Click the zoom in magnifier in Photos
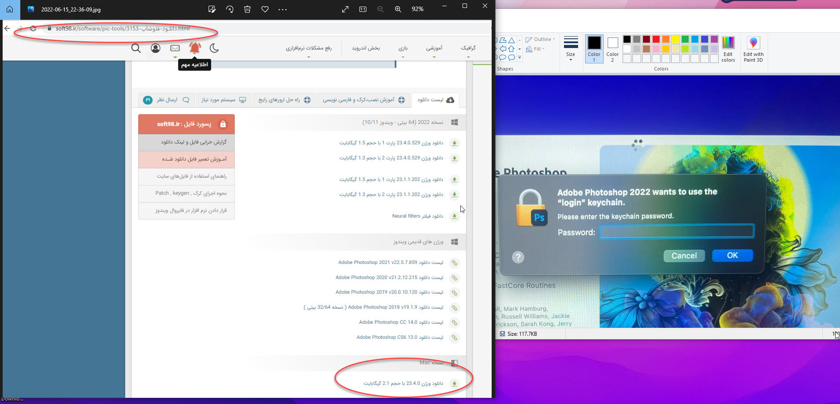The width and height of the screenshot is (840, 404). [398, 9]
